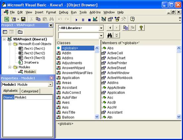Click Go Back arrow in Object Browser

[110, 28]
